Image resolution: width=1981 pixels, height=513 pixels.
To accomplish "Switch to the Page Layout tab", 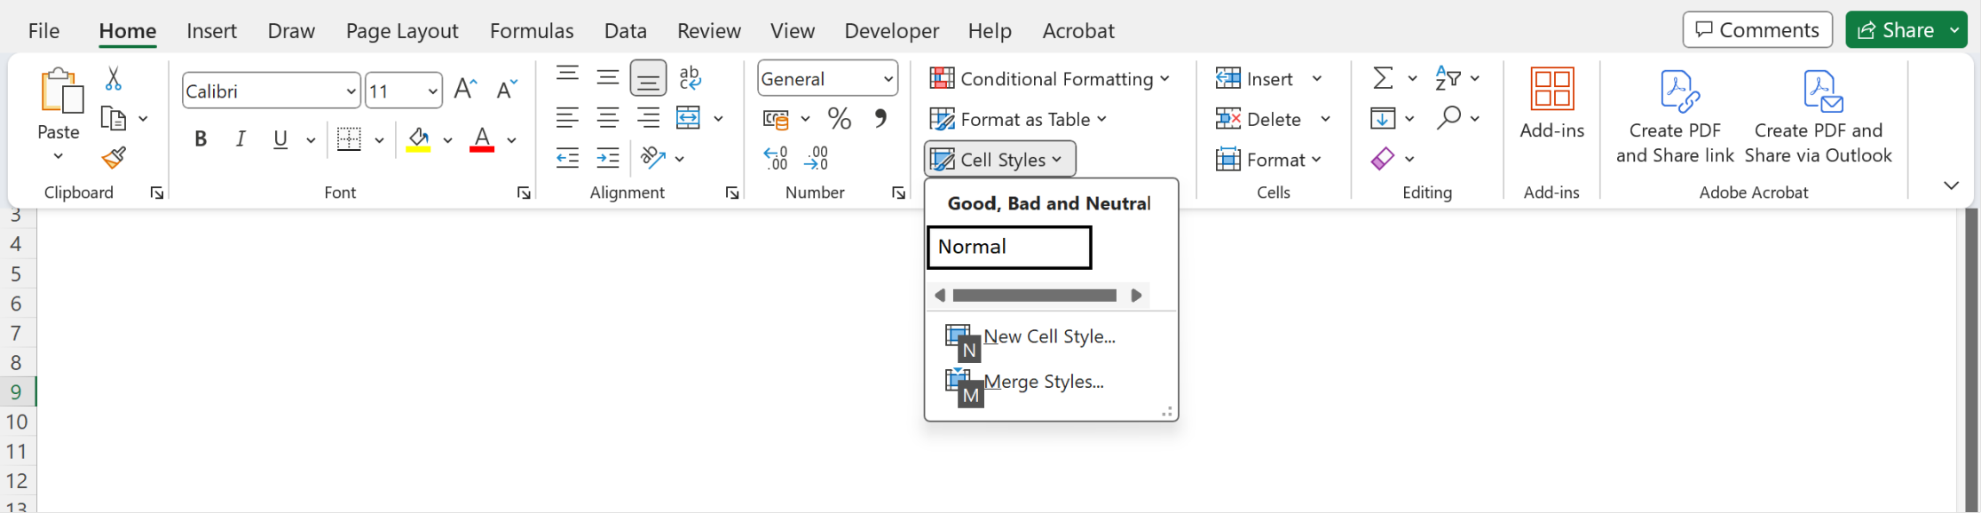I will (402, 31).
